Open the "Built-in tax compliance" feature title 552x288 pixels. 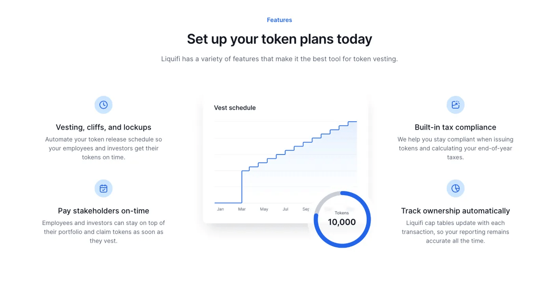[x=455, y=127]
